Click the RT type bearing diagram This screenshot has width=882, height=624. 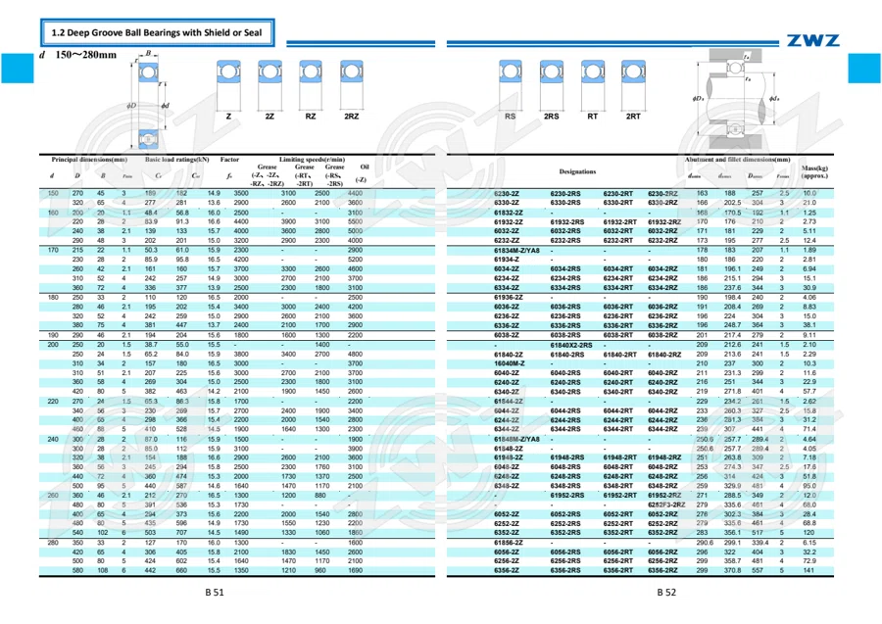[x=592, y=85]
